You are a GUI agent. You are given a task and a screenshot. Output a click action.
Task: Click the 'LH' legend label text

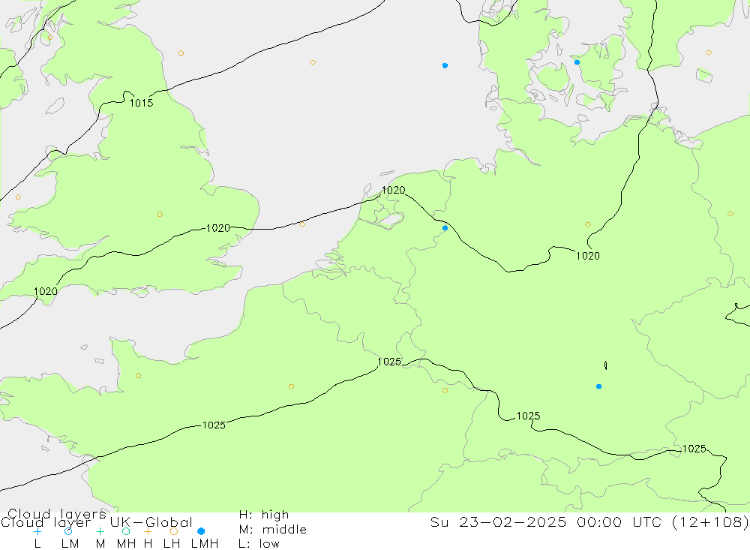172,544
